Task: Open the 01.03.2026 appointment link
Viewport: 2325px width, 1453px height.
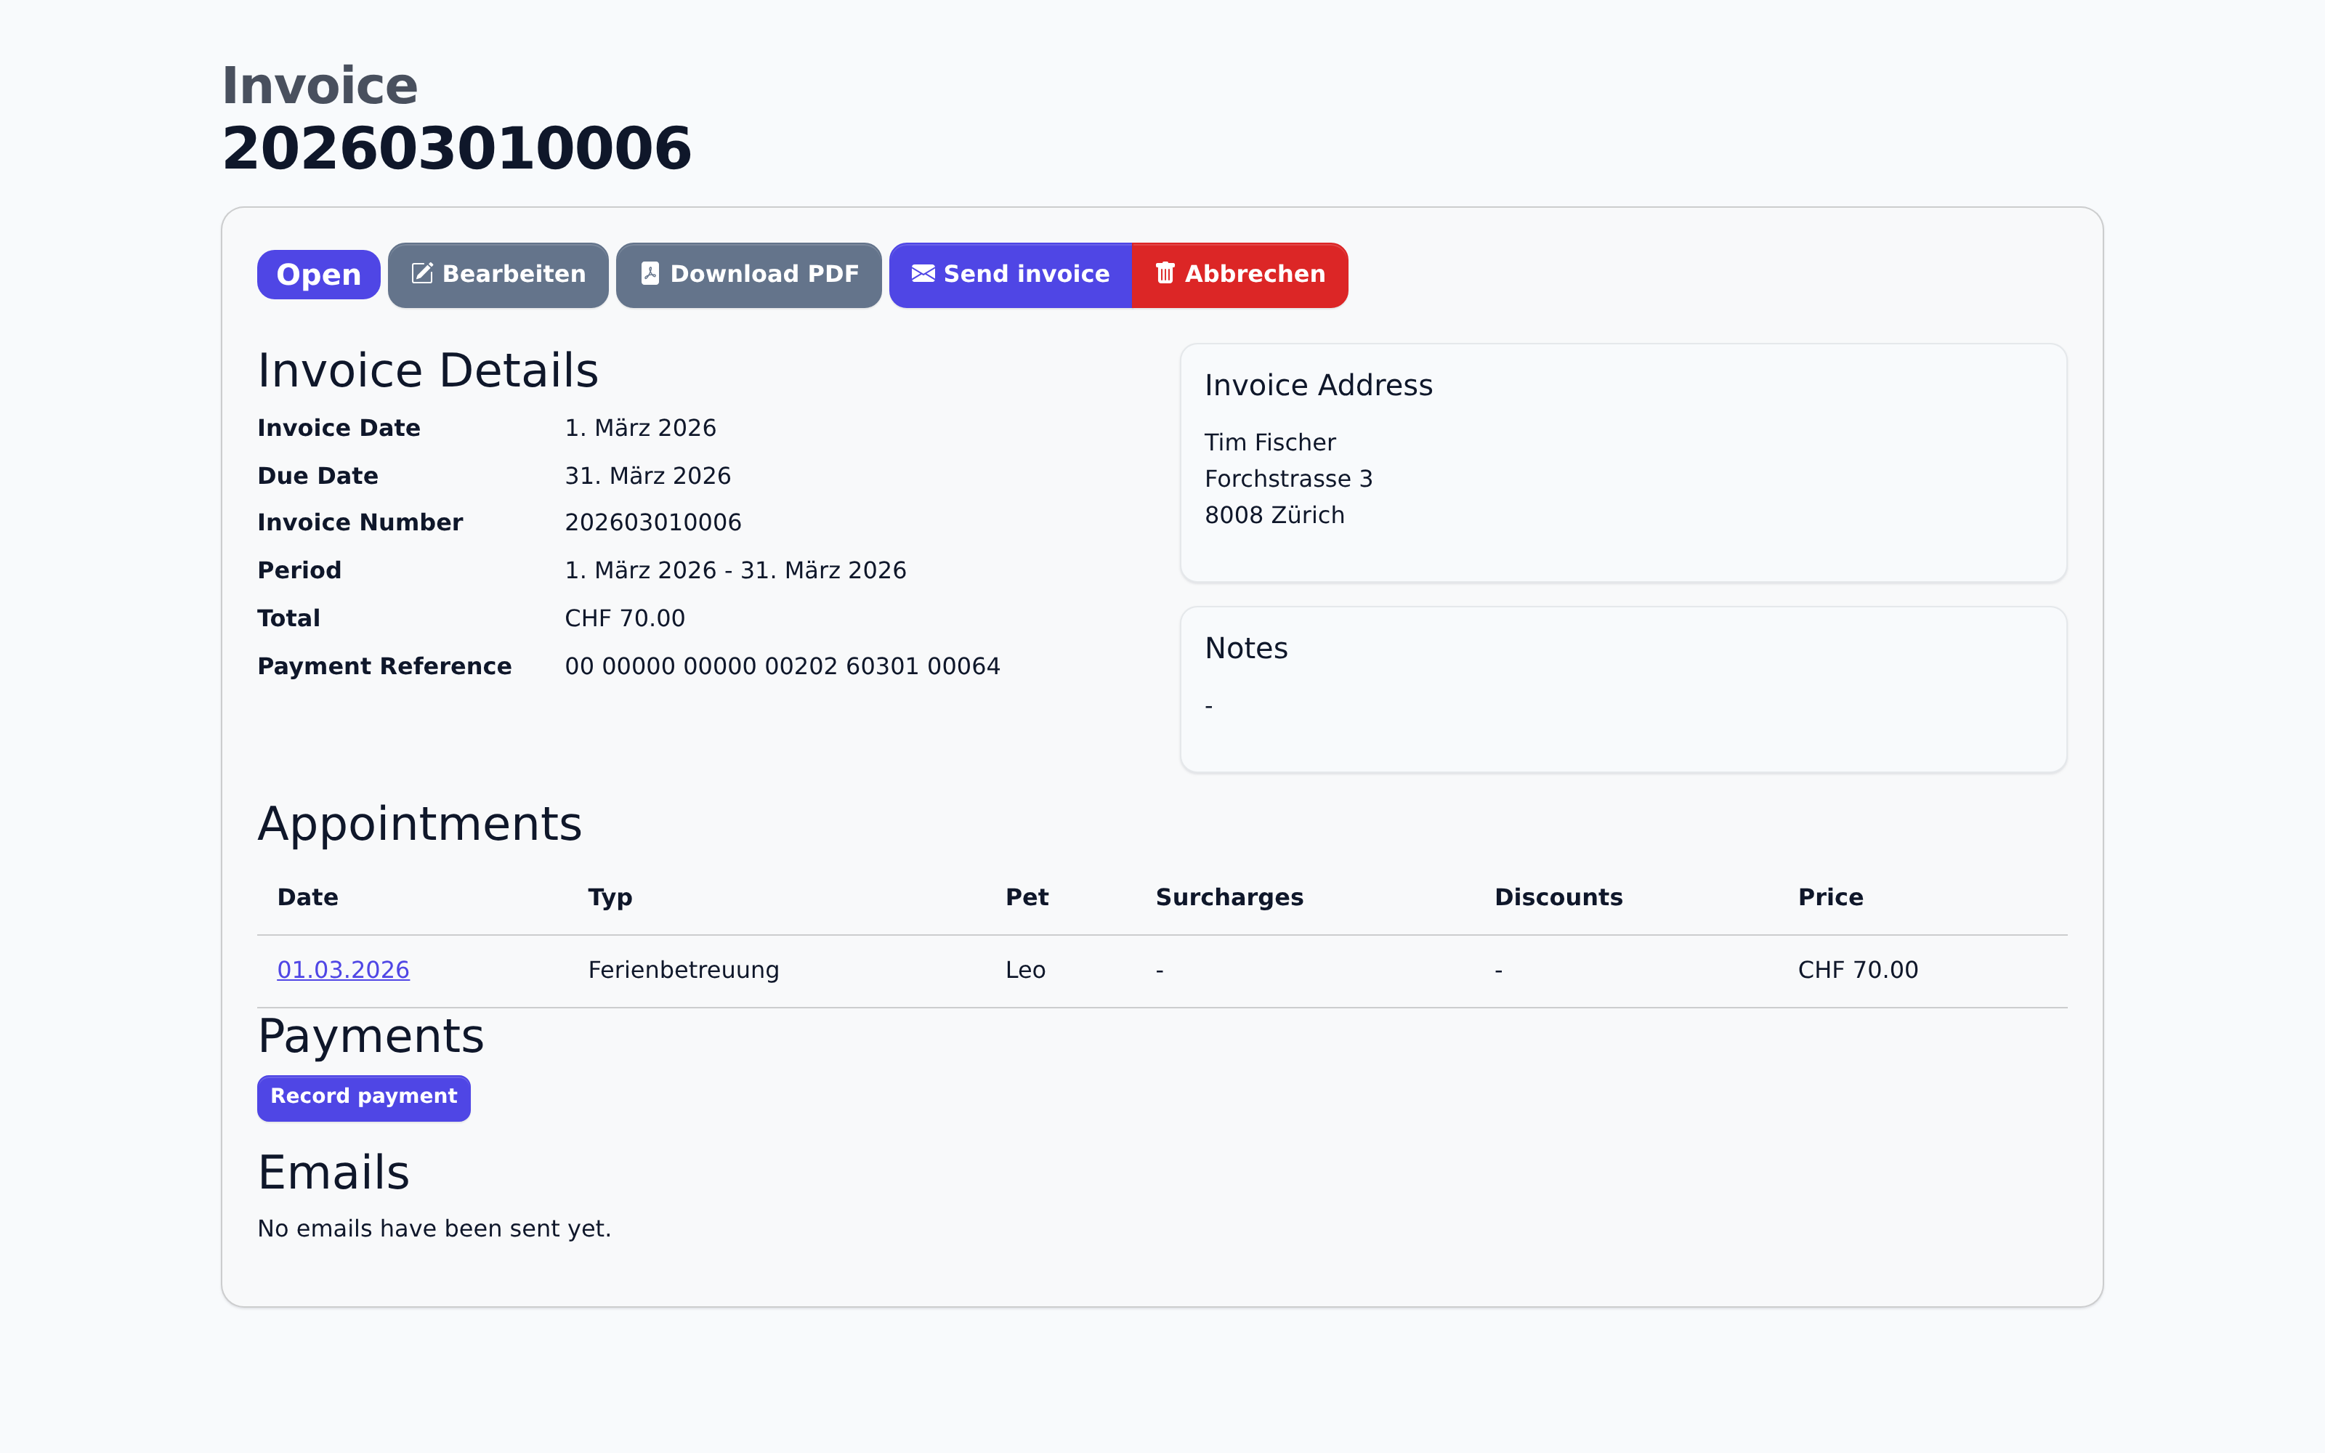Action: point(343,970)
